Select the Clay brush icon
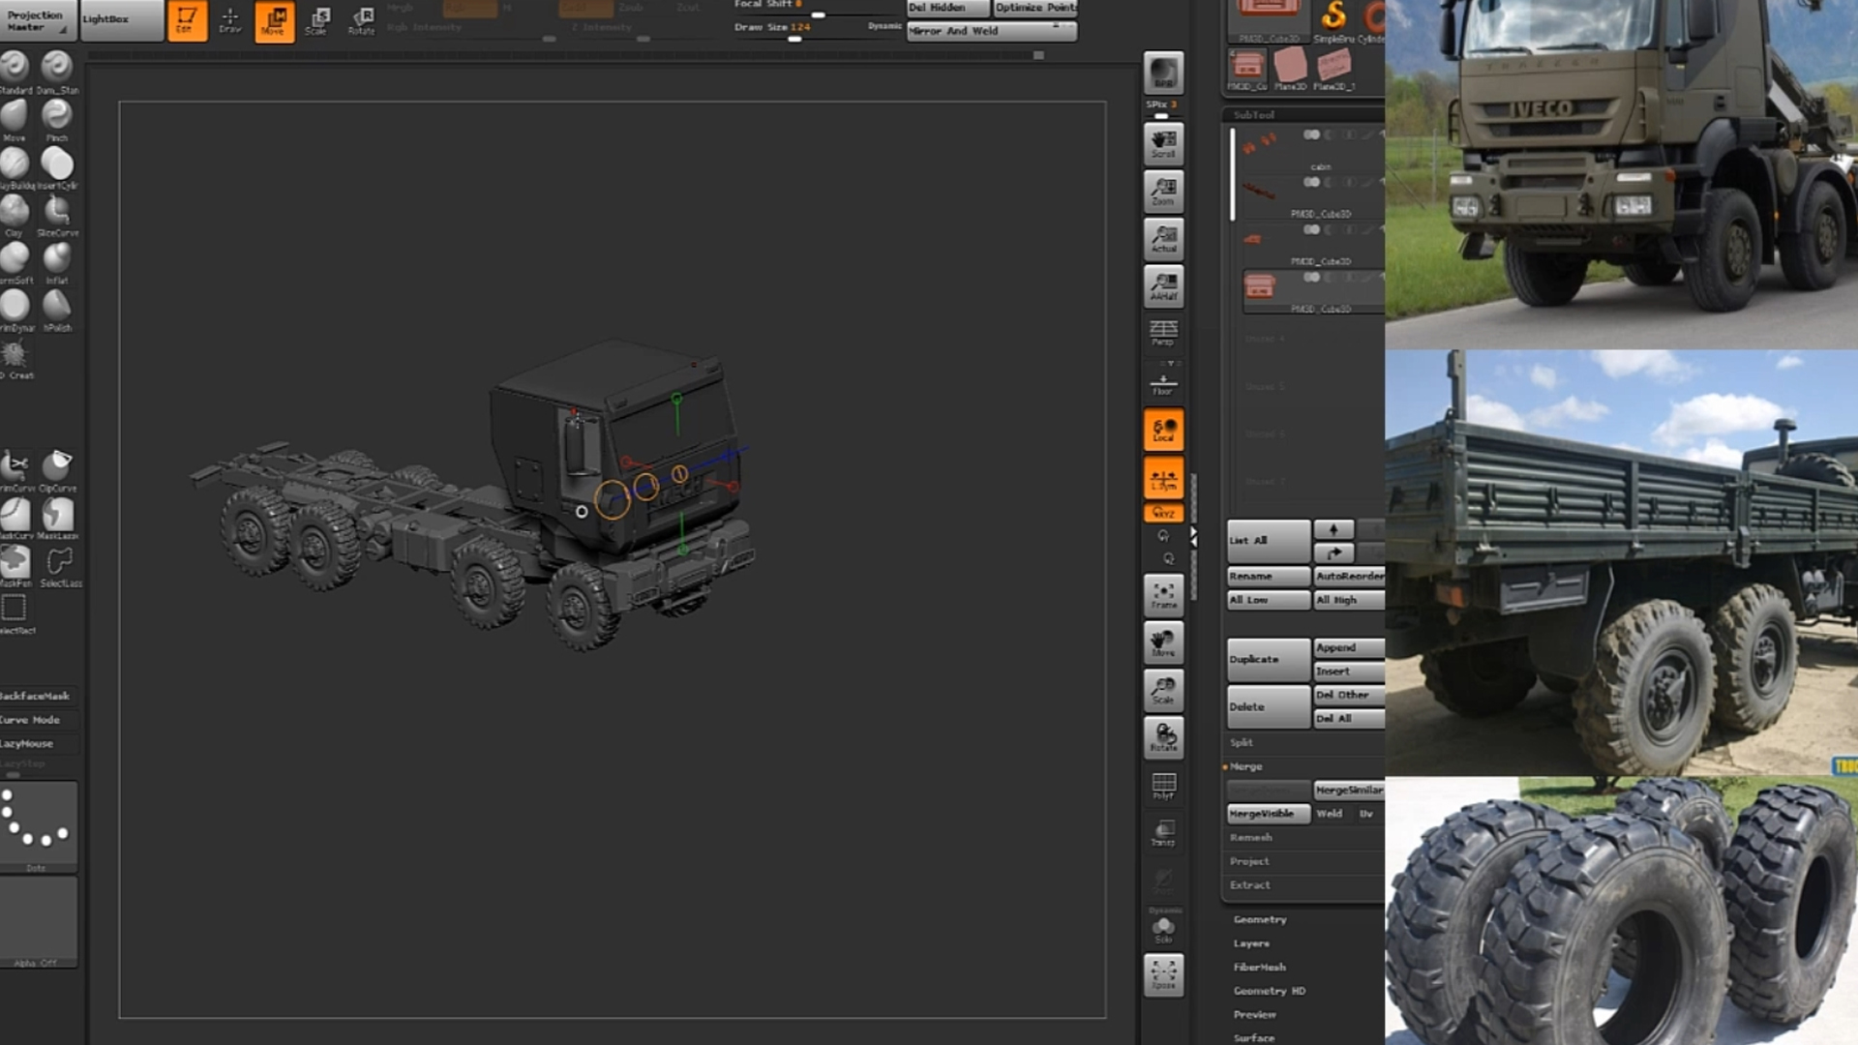This screenshot has width=1858, height=1045. click(x=15, y=210)
